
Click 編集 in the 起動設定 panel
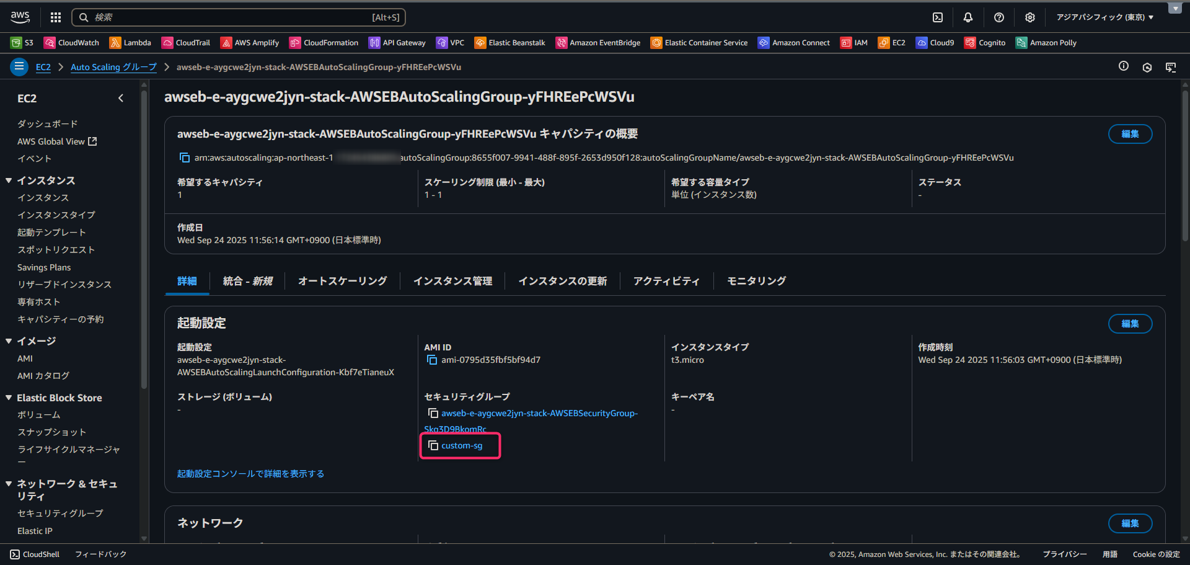1130,324
